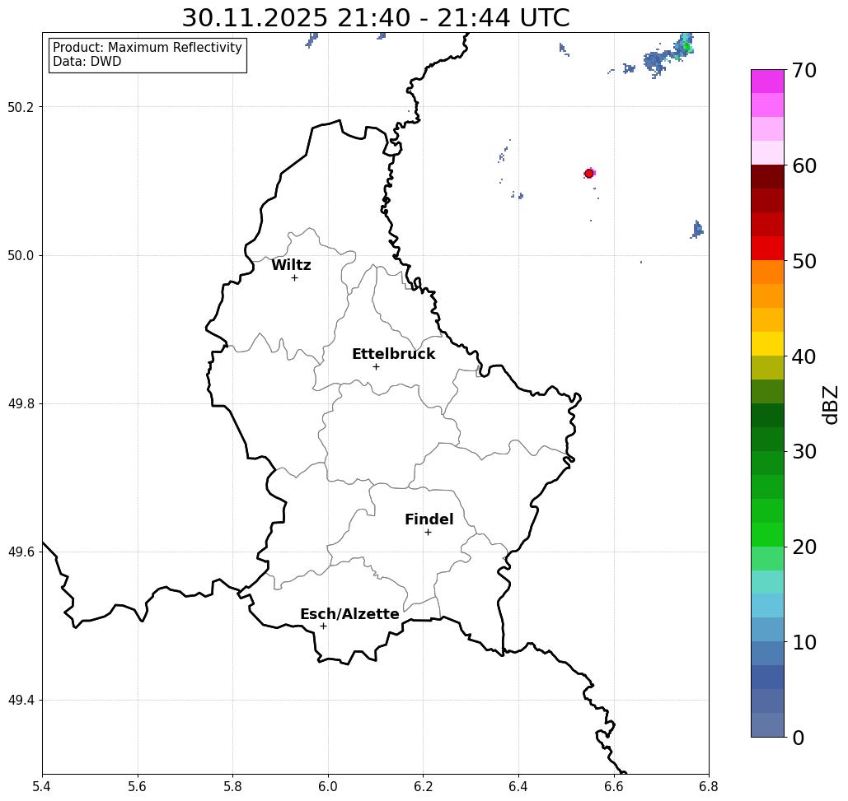Click the cross marker below Ettelbruck
The height and width of the screenshot is (801, 848).
coord(377,366)
